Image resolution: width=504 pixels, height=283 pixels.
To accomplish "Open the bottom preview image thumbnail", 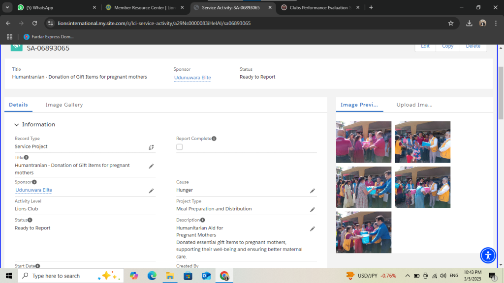I will pyautogui.click(x=364, y=232).
